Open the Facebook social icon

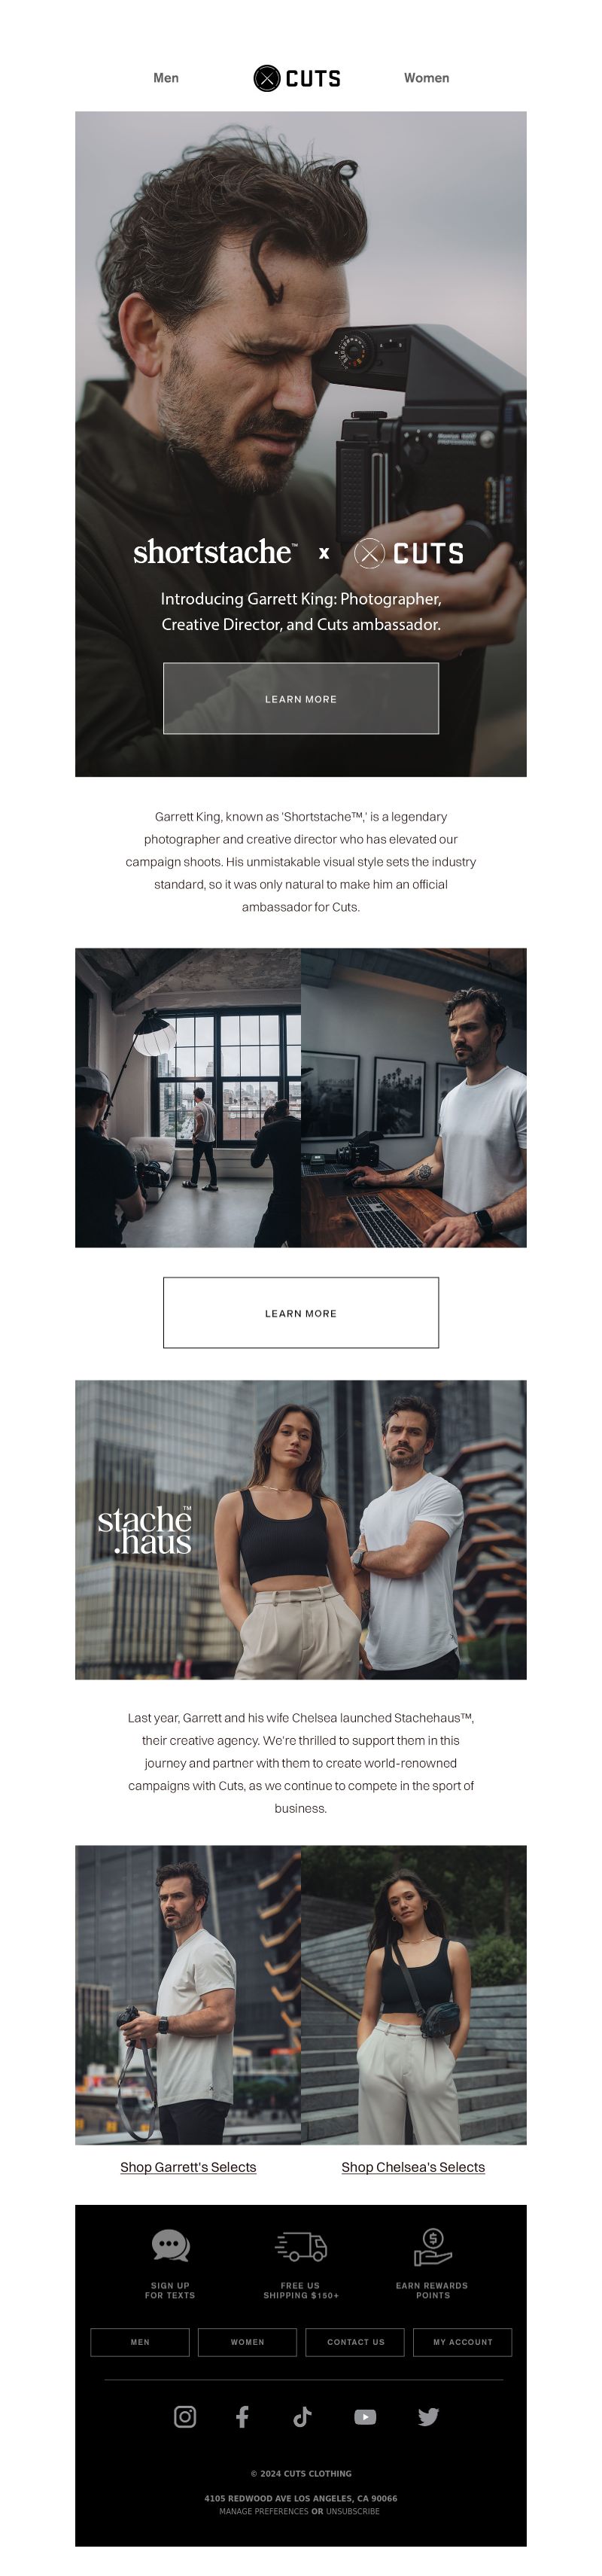coord(242,2416)
